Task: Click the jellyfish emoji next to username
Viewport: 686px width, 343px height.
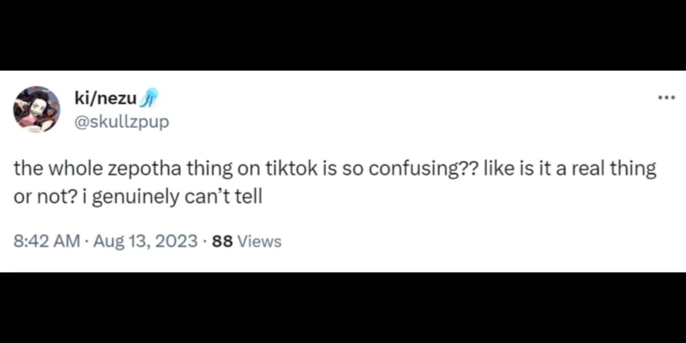Action: (150, 97)
